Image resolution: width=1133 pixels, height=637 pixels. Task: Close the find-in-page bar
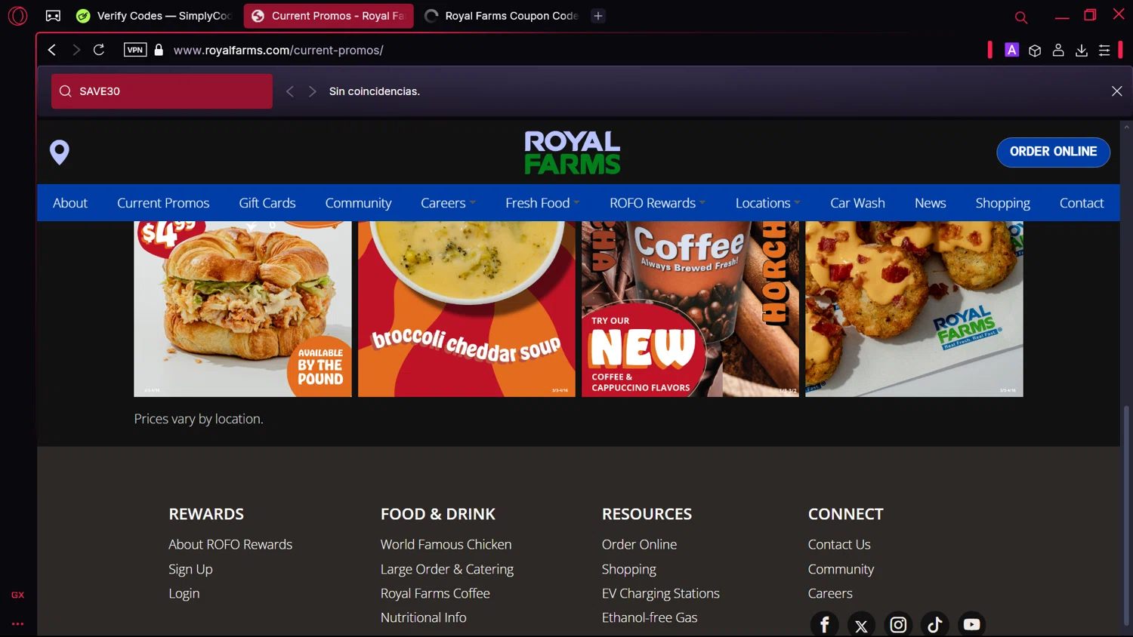(x=1116, y=91)
